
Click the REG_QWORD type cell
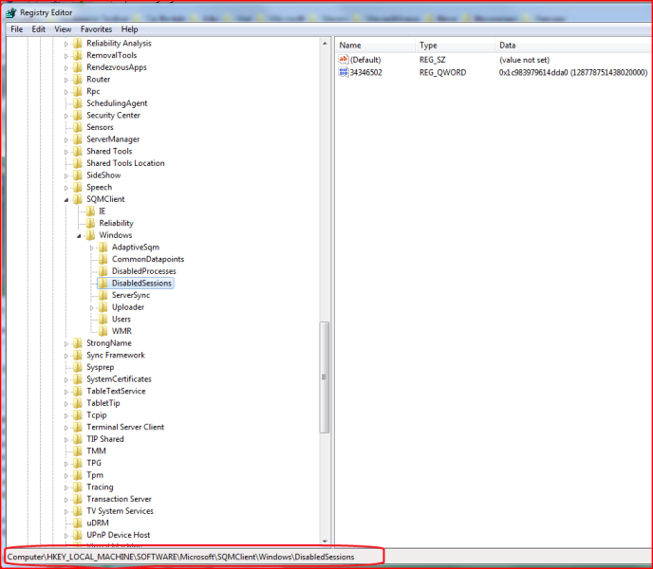(442, 72)
